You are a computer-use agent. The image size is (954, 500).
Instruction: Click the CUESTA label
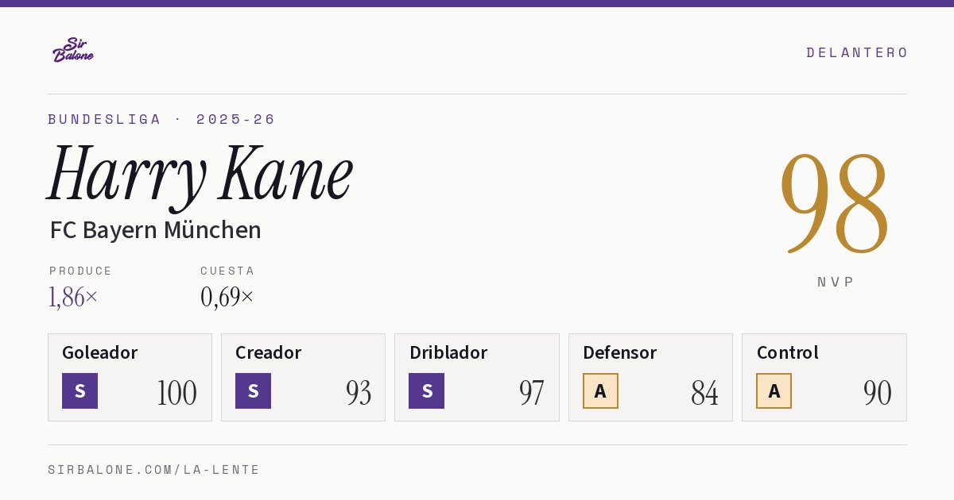coord(227,271)
